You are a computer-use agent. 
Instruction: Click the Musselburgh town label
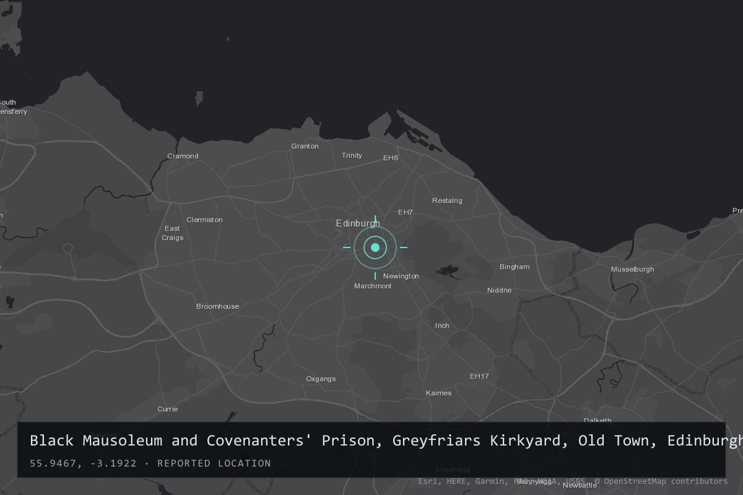(633, 269)
